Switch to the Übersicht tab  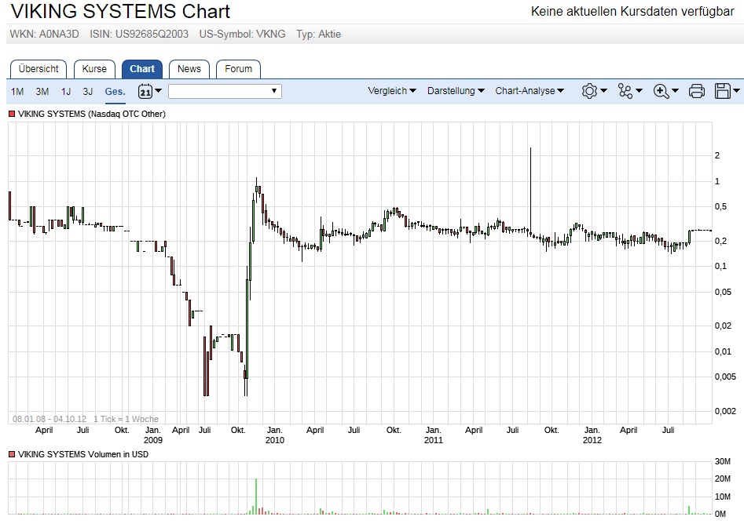(x=38, y=69)
